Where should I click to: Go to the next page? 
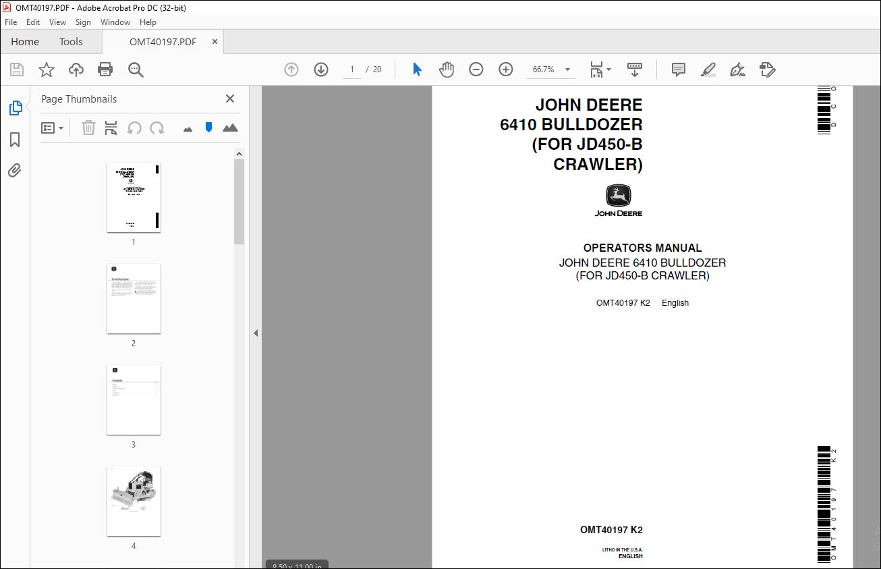click(x=321, y=70)
